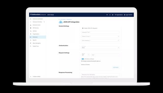The width and height of the screenshot is (163, 93).
Task: Open the Auth Type dropdown showing None
Action: pyautogui.click(x=100, y=47)
